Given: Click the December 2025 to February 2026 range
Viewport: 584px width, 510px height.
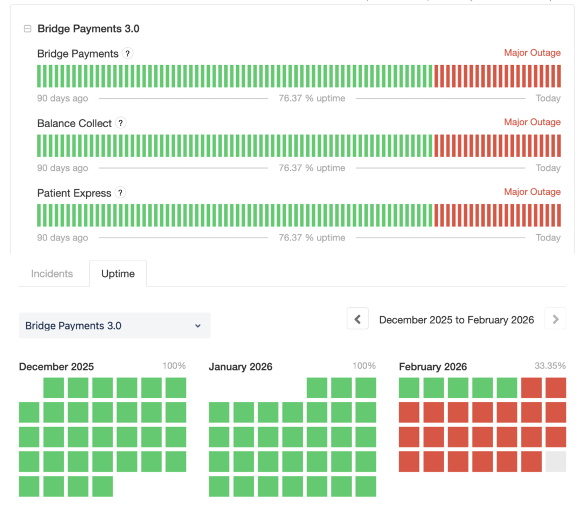Looking at the screenshot, I should (456, 320).
